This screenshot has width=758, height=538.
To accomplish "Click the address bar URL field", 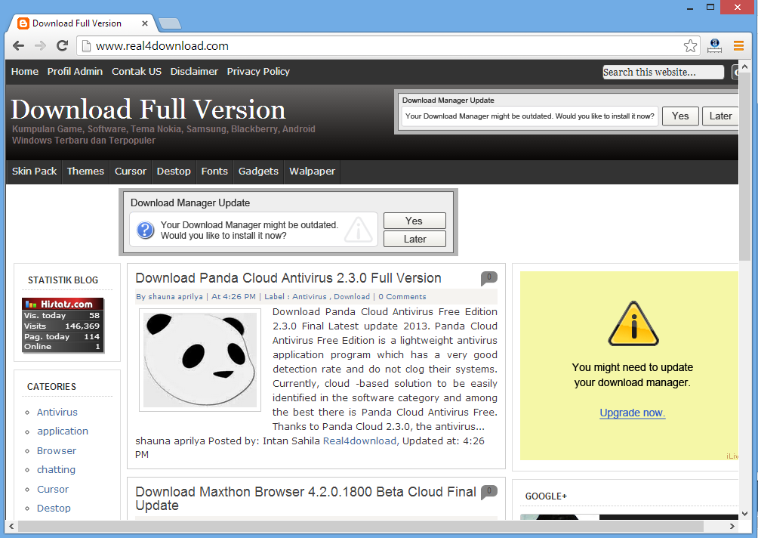I will click(382, 46).
